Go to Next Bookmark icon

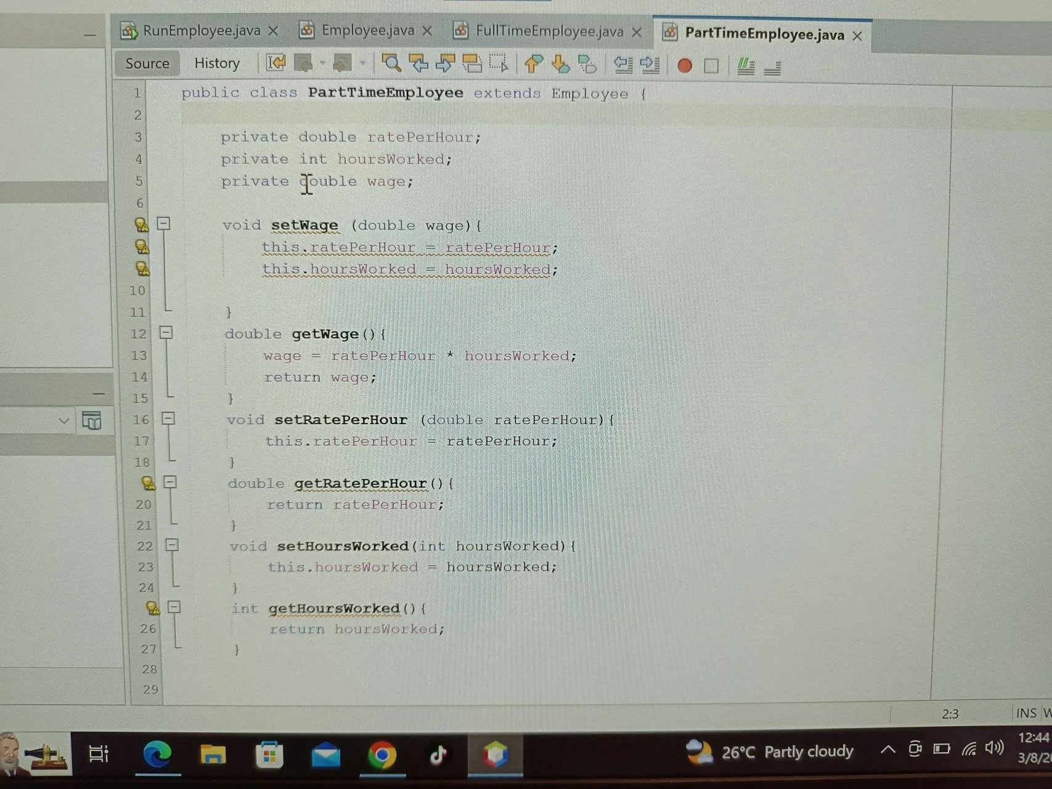(560, 64)
